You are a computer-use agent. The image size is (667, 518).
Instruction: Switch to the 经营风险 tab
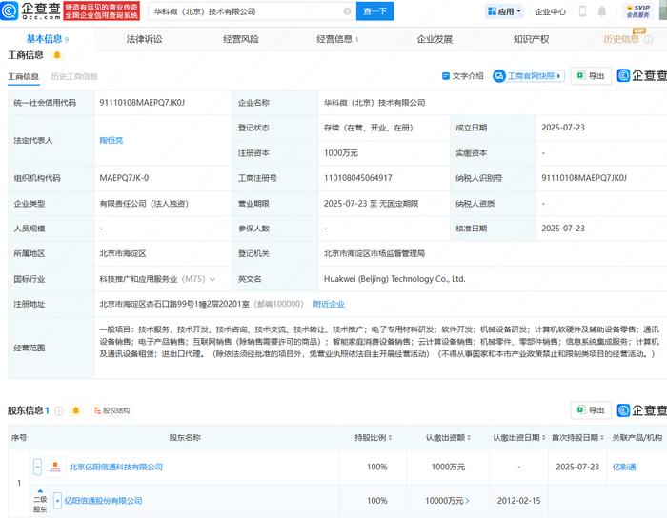[241, 39]
